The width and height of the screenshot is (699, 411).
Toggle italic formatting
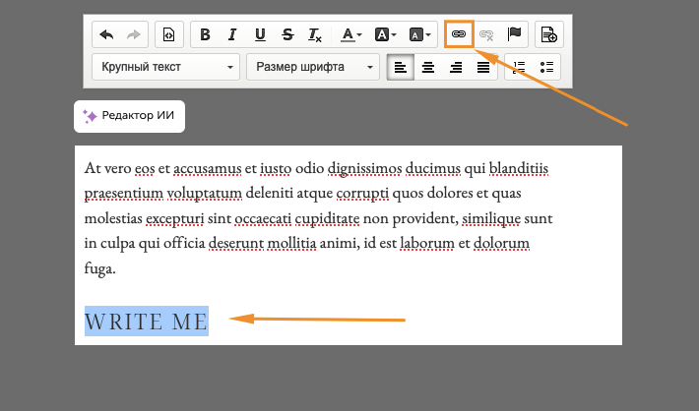click(x=232, y=34)
